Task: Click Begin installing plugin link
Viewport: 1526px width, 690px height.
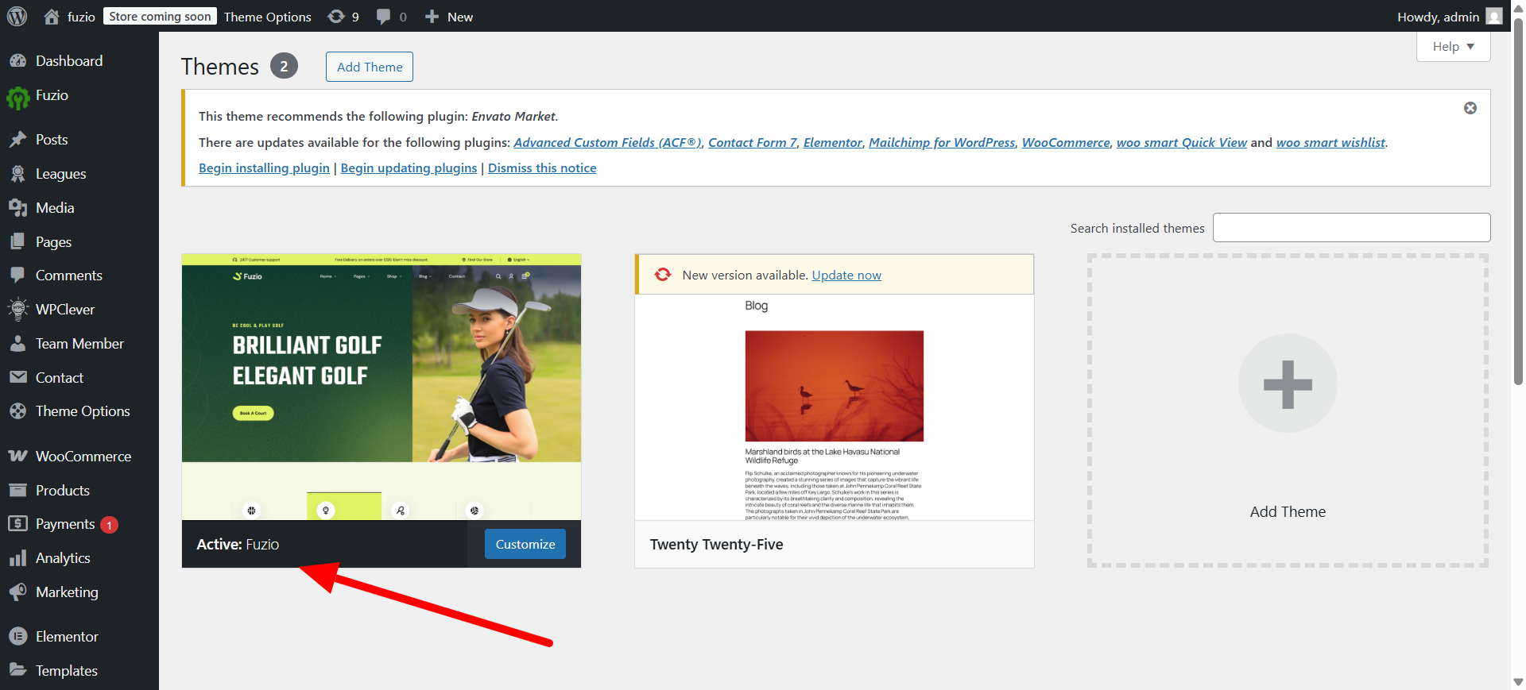Action: click(x=264, y=168)
